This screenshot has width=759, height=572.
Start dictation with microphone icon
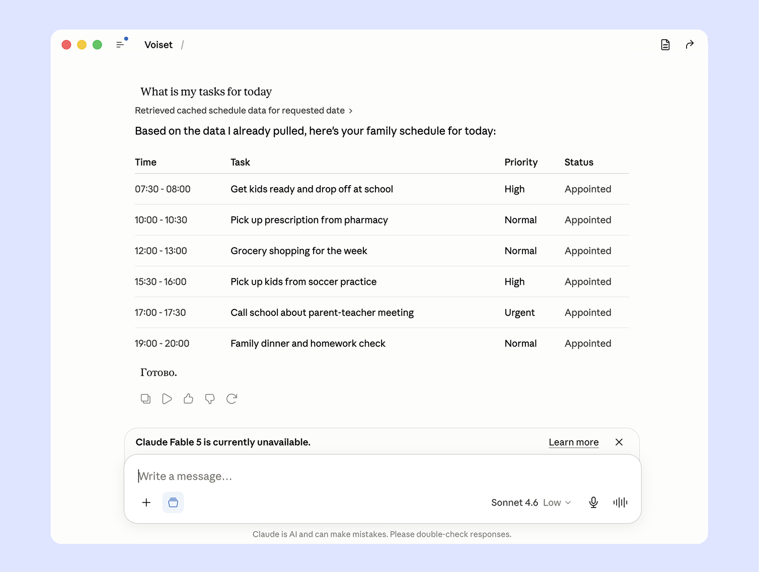point(593,503)
